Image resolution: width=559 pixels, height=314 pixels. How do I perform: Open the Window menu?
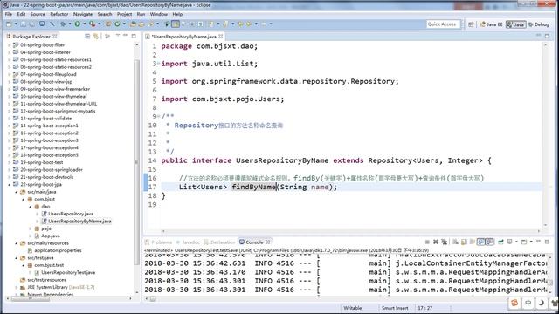pyautogui.click(x=159, y=14)
